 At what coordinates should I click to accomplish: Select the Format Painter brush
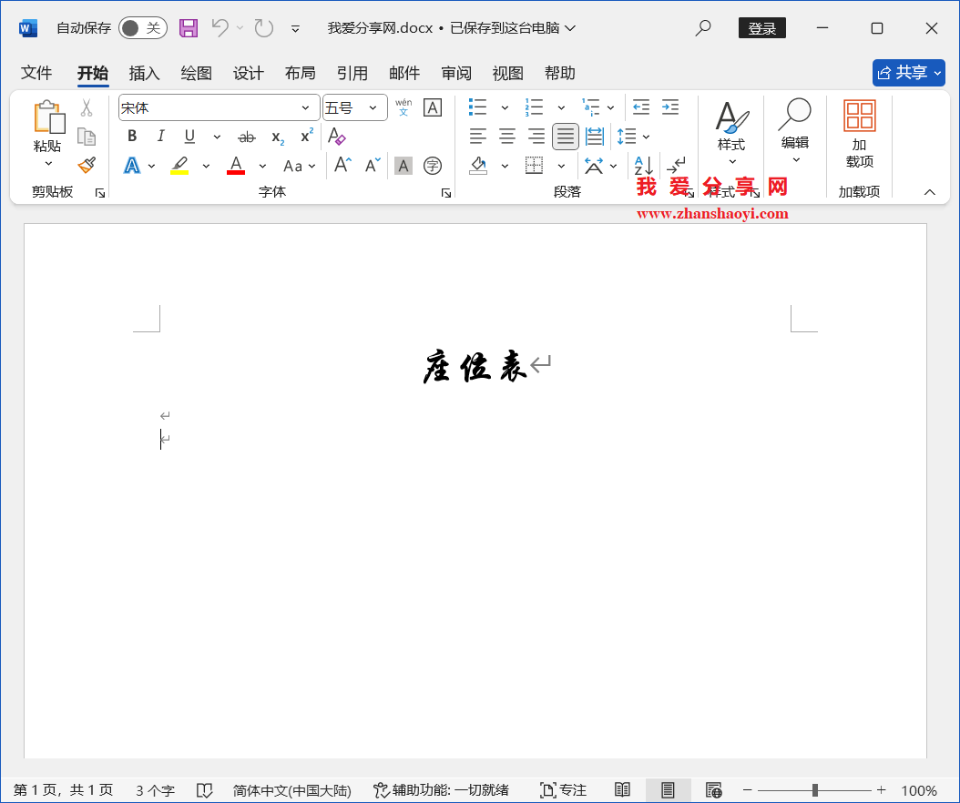pyautogui.click(x=87, y=165)
